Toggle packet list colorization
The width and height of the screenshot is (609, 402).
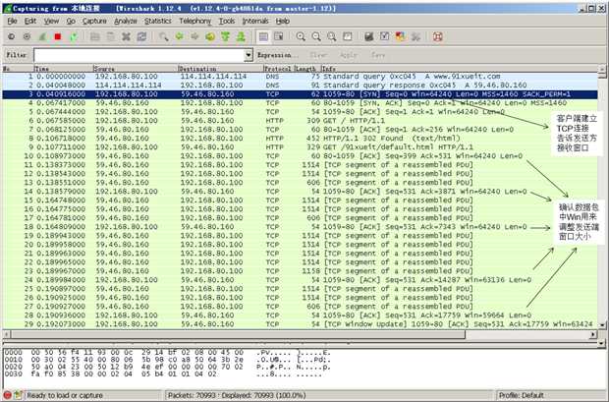click(x=263, y=37)
